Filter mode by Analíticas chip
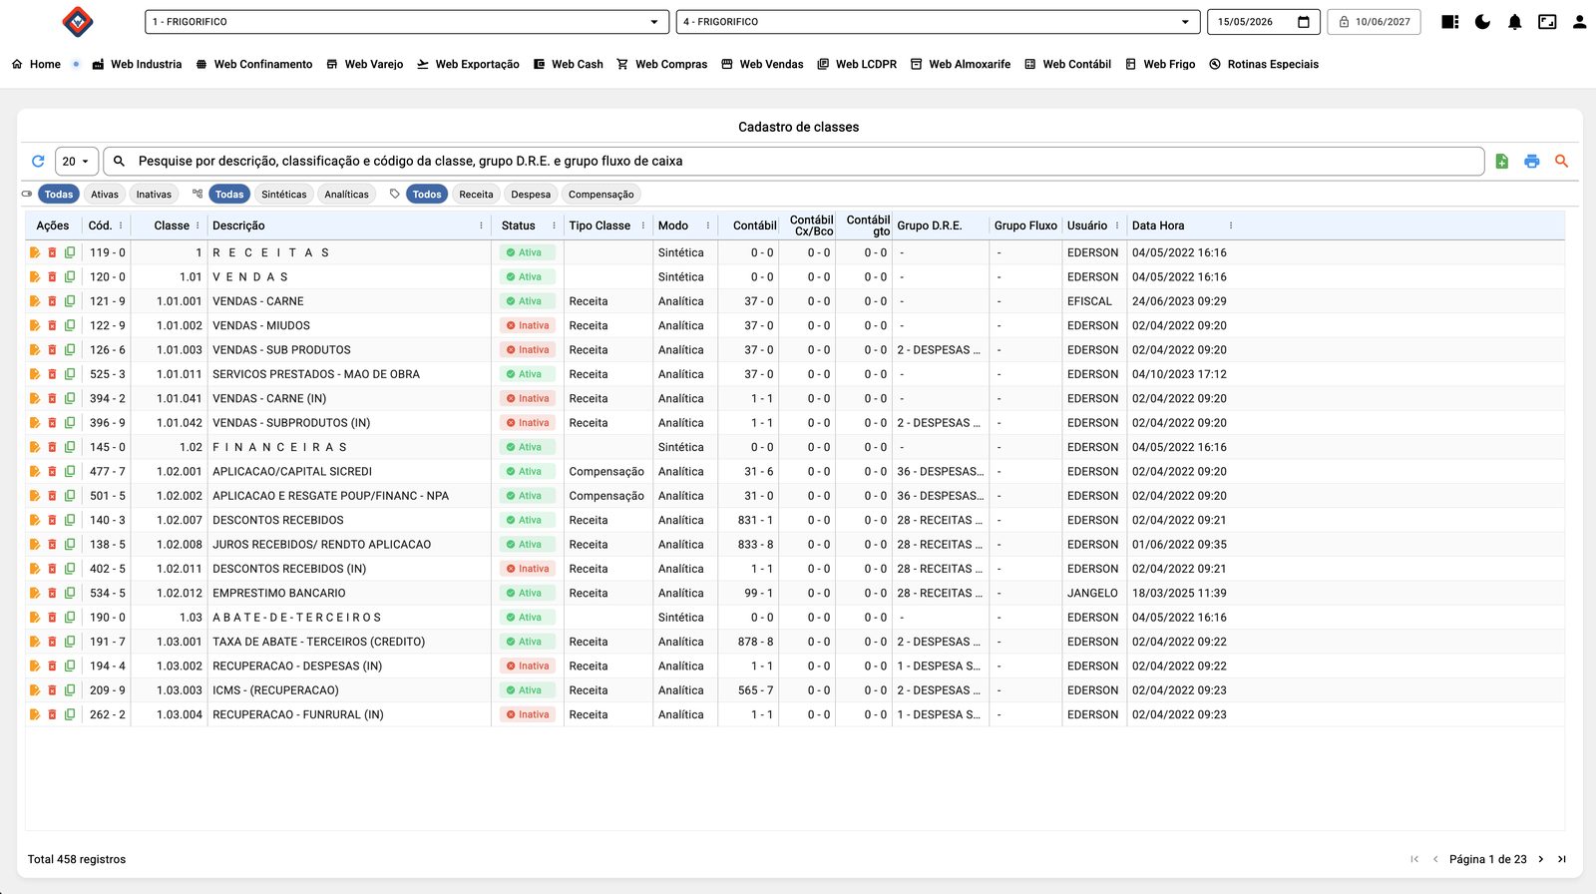Viewport: 1596px width, 894px height. 346,195
